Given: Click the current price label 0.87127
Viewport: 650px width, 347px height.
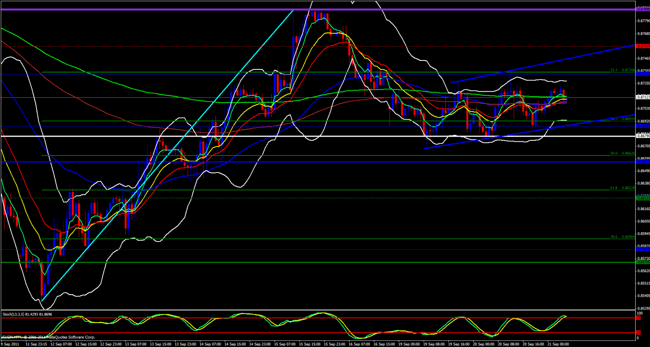Looking at the screenshot, I should [x=642, y=97].
